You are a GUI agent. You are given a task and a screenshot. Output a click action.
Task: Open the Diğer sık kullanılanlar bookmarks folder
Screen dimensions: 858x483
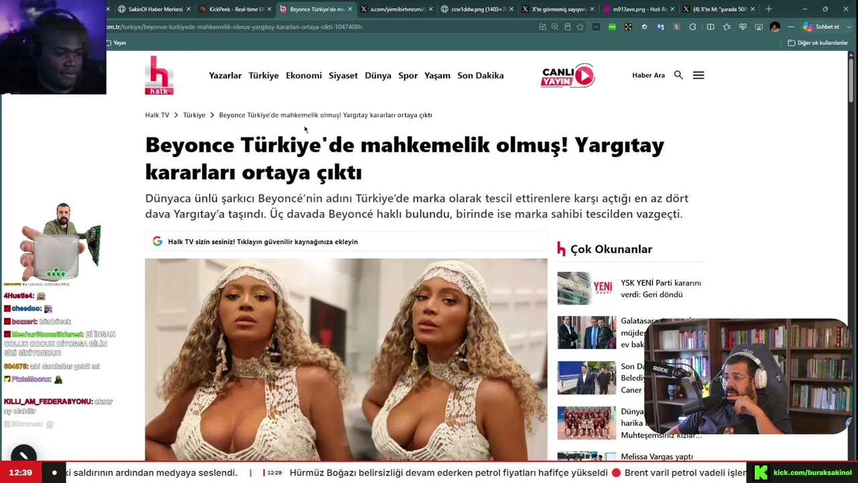818,43
